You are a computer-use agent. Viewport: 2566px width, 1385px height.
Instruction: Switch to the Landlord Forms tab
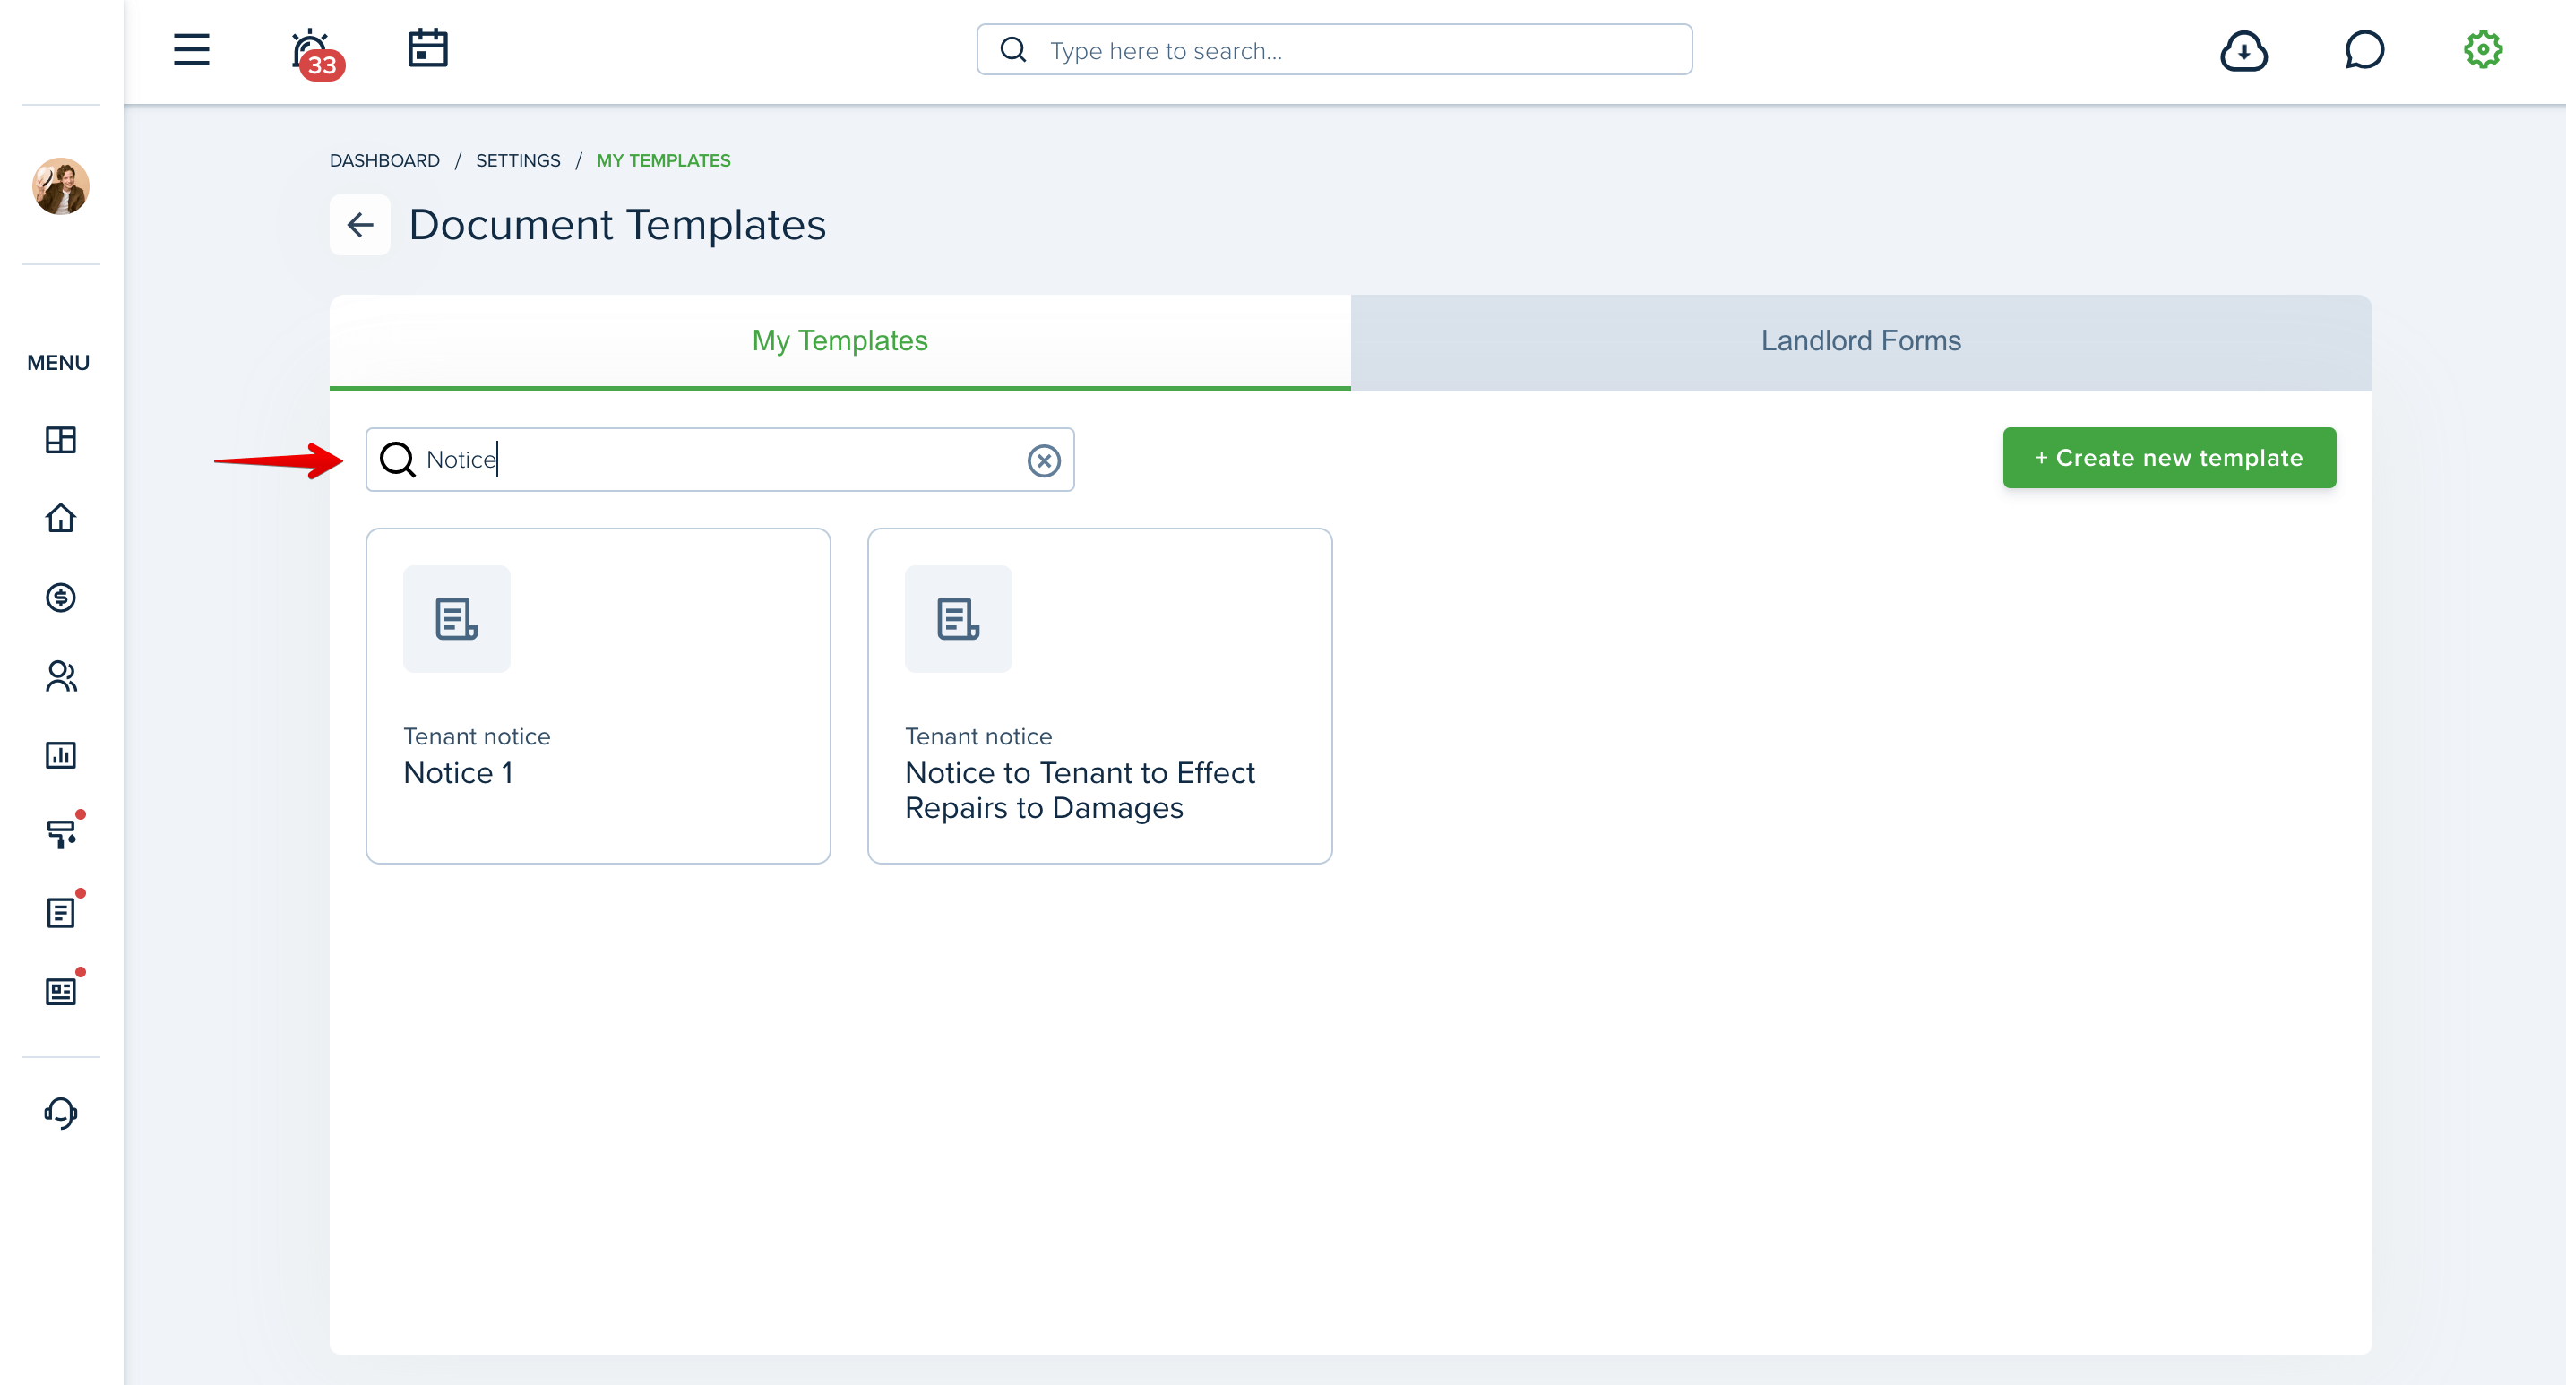1861,340
